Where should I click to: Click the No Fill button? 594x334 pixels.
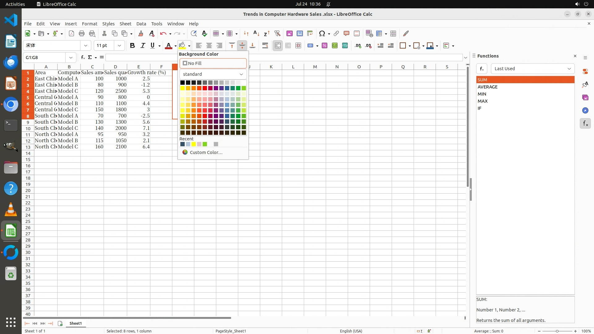click(x=213, y=63)
